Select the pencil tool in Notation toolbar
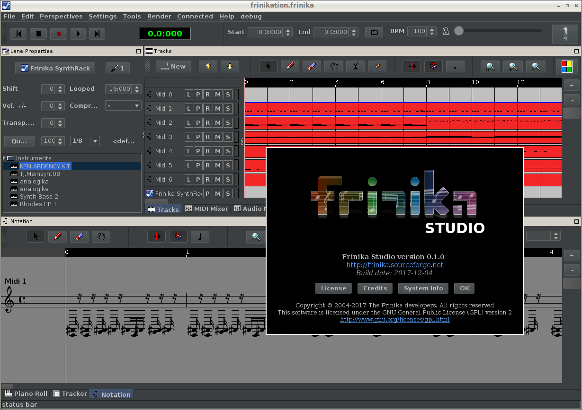This screenshot has width=582, height=410. point(57,236)
